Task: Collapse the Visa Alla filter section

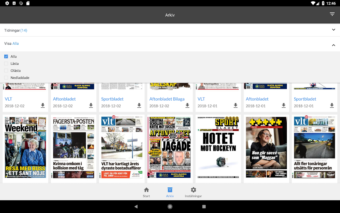Action: [170, 44]
